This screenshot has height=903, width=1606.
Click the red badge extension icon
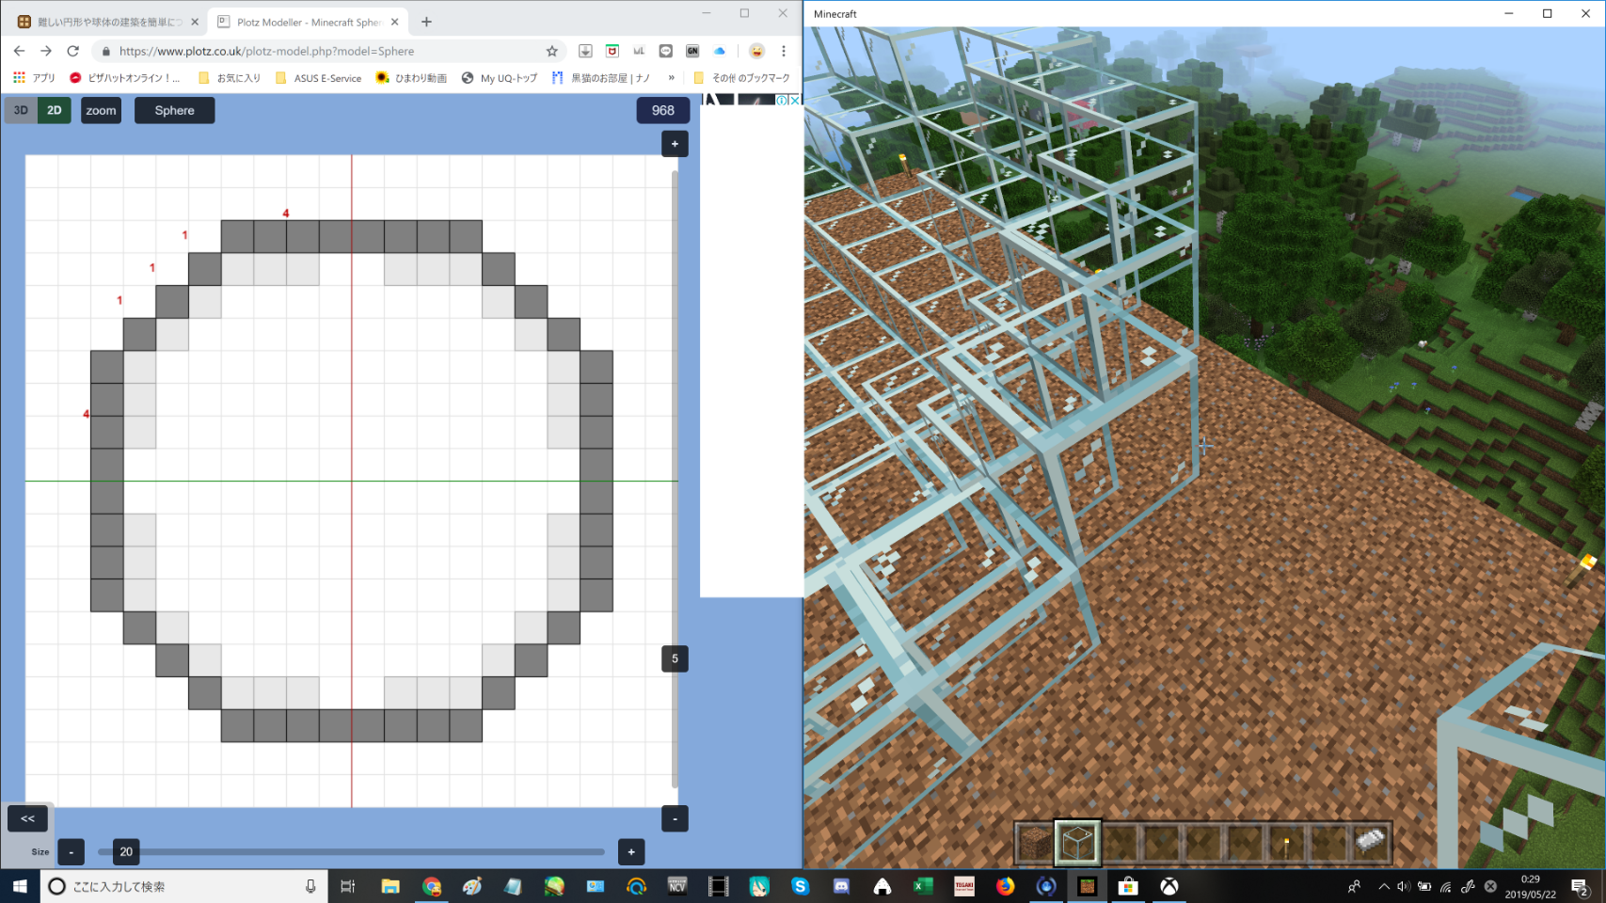tap(612, 51)
